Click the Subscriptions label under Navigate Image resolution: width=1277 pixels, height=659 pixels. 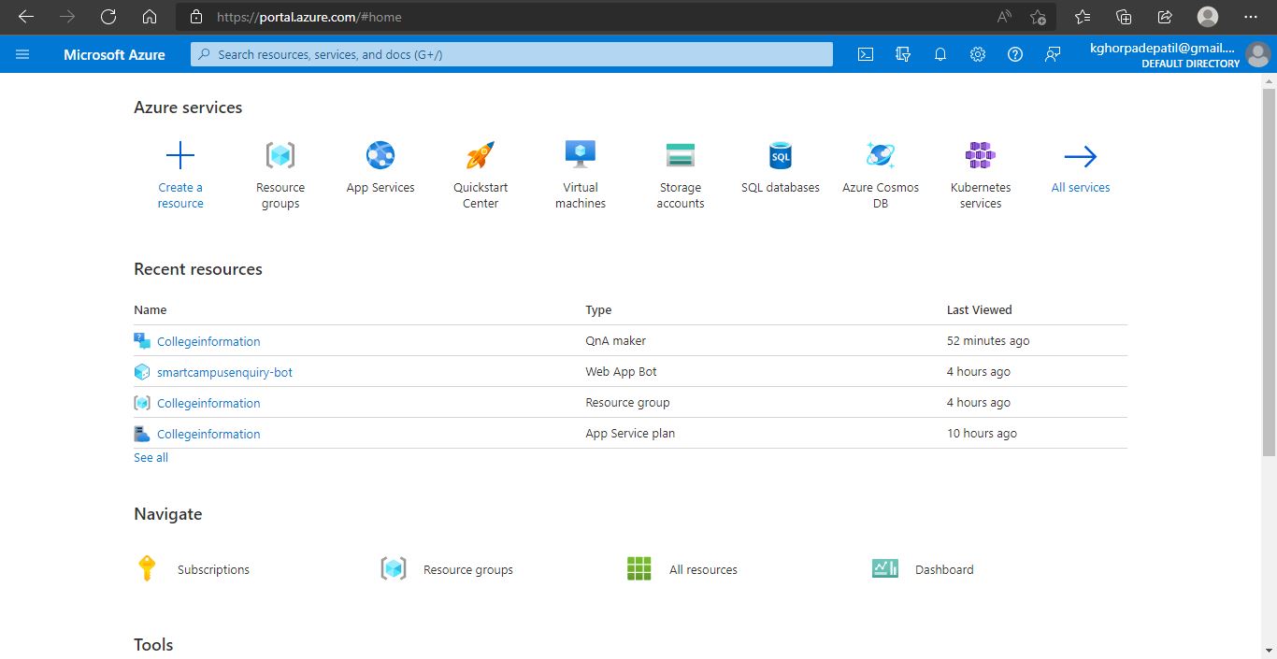tap(213, 569)
